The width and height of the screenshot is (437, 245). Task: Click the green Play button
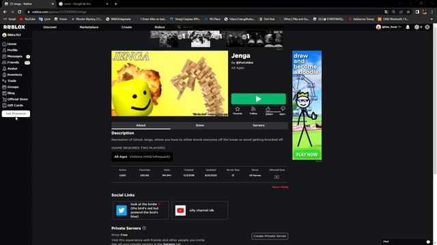[x=258, y=99]
